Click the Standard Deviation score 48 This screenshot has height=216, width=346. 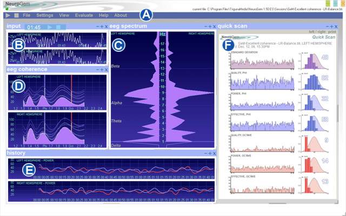pyautogui.click(x=325, y=58)
